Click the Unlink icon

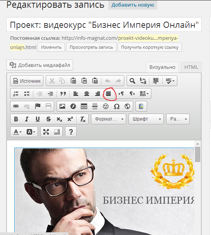point(27,106)
